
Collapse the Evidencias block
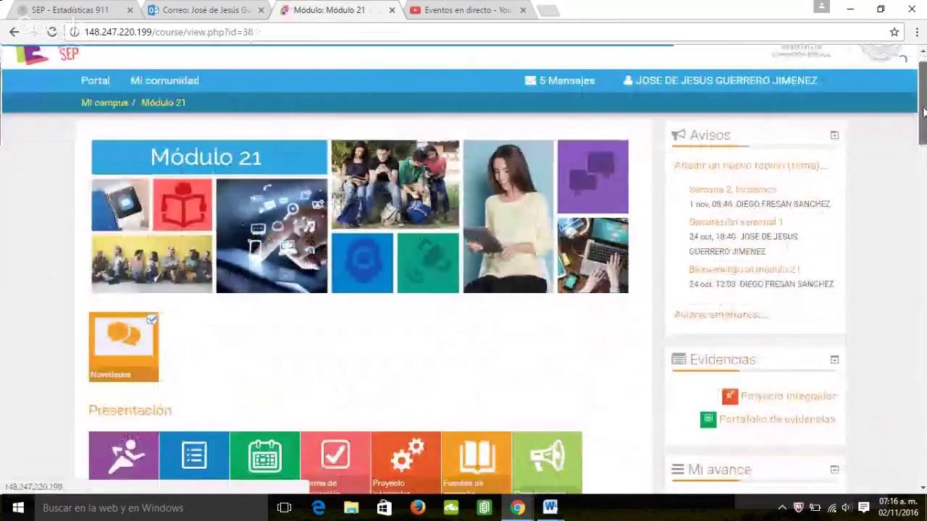pos(834,360)
